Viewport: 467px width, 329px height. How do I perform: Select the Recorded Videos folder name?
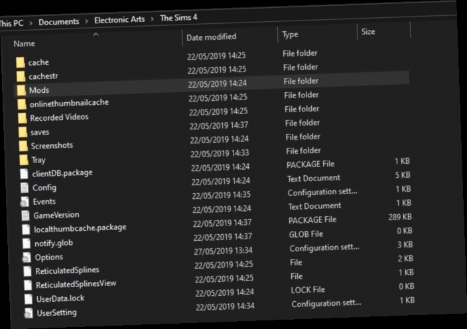coord(59,117)
